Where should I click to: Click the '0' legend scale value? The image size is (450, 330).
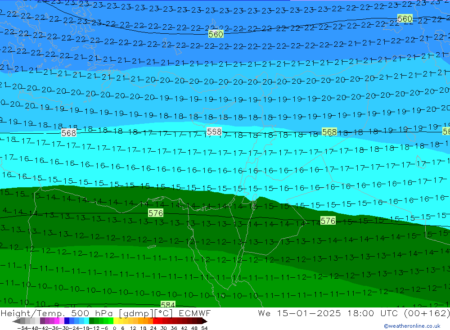click(x=114, y=328)
